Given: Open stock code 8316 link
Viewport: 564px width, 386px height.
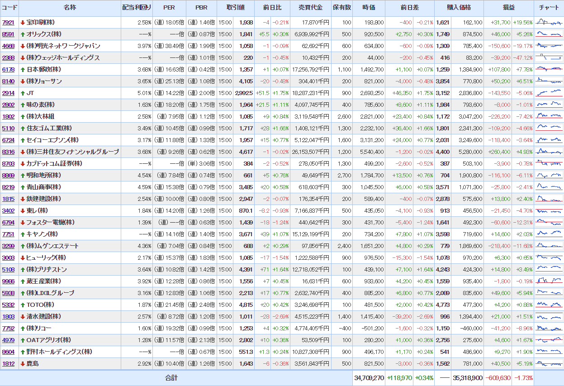Looking at the screenshot, I should [x=8, y=152].
